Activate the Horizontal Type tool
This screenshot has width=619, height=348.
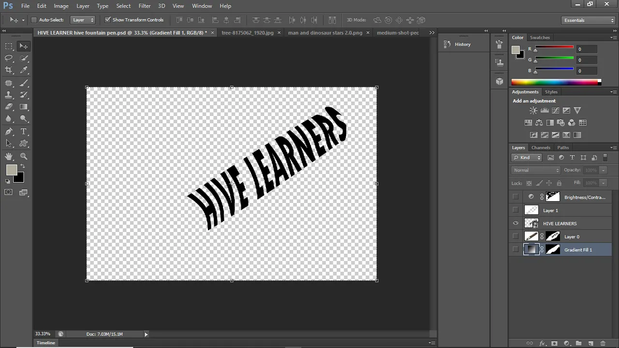(x=24, y=131)
